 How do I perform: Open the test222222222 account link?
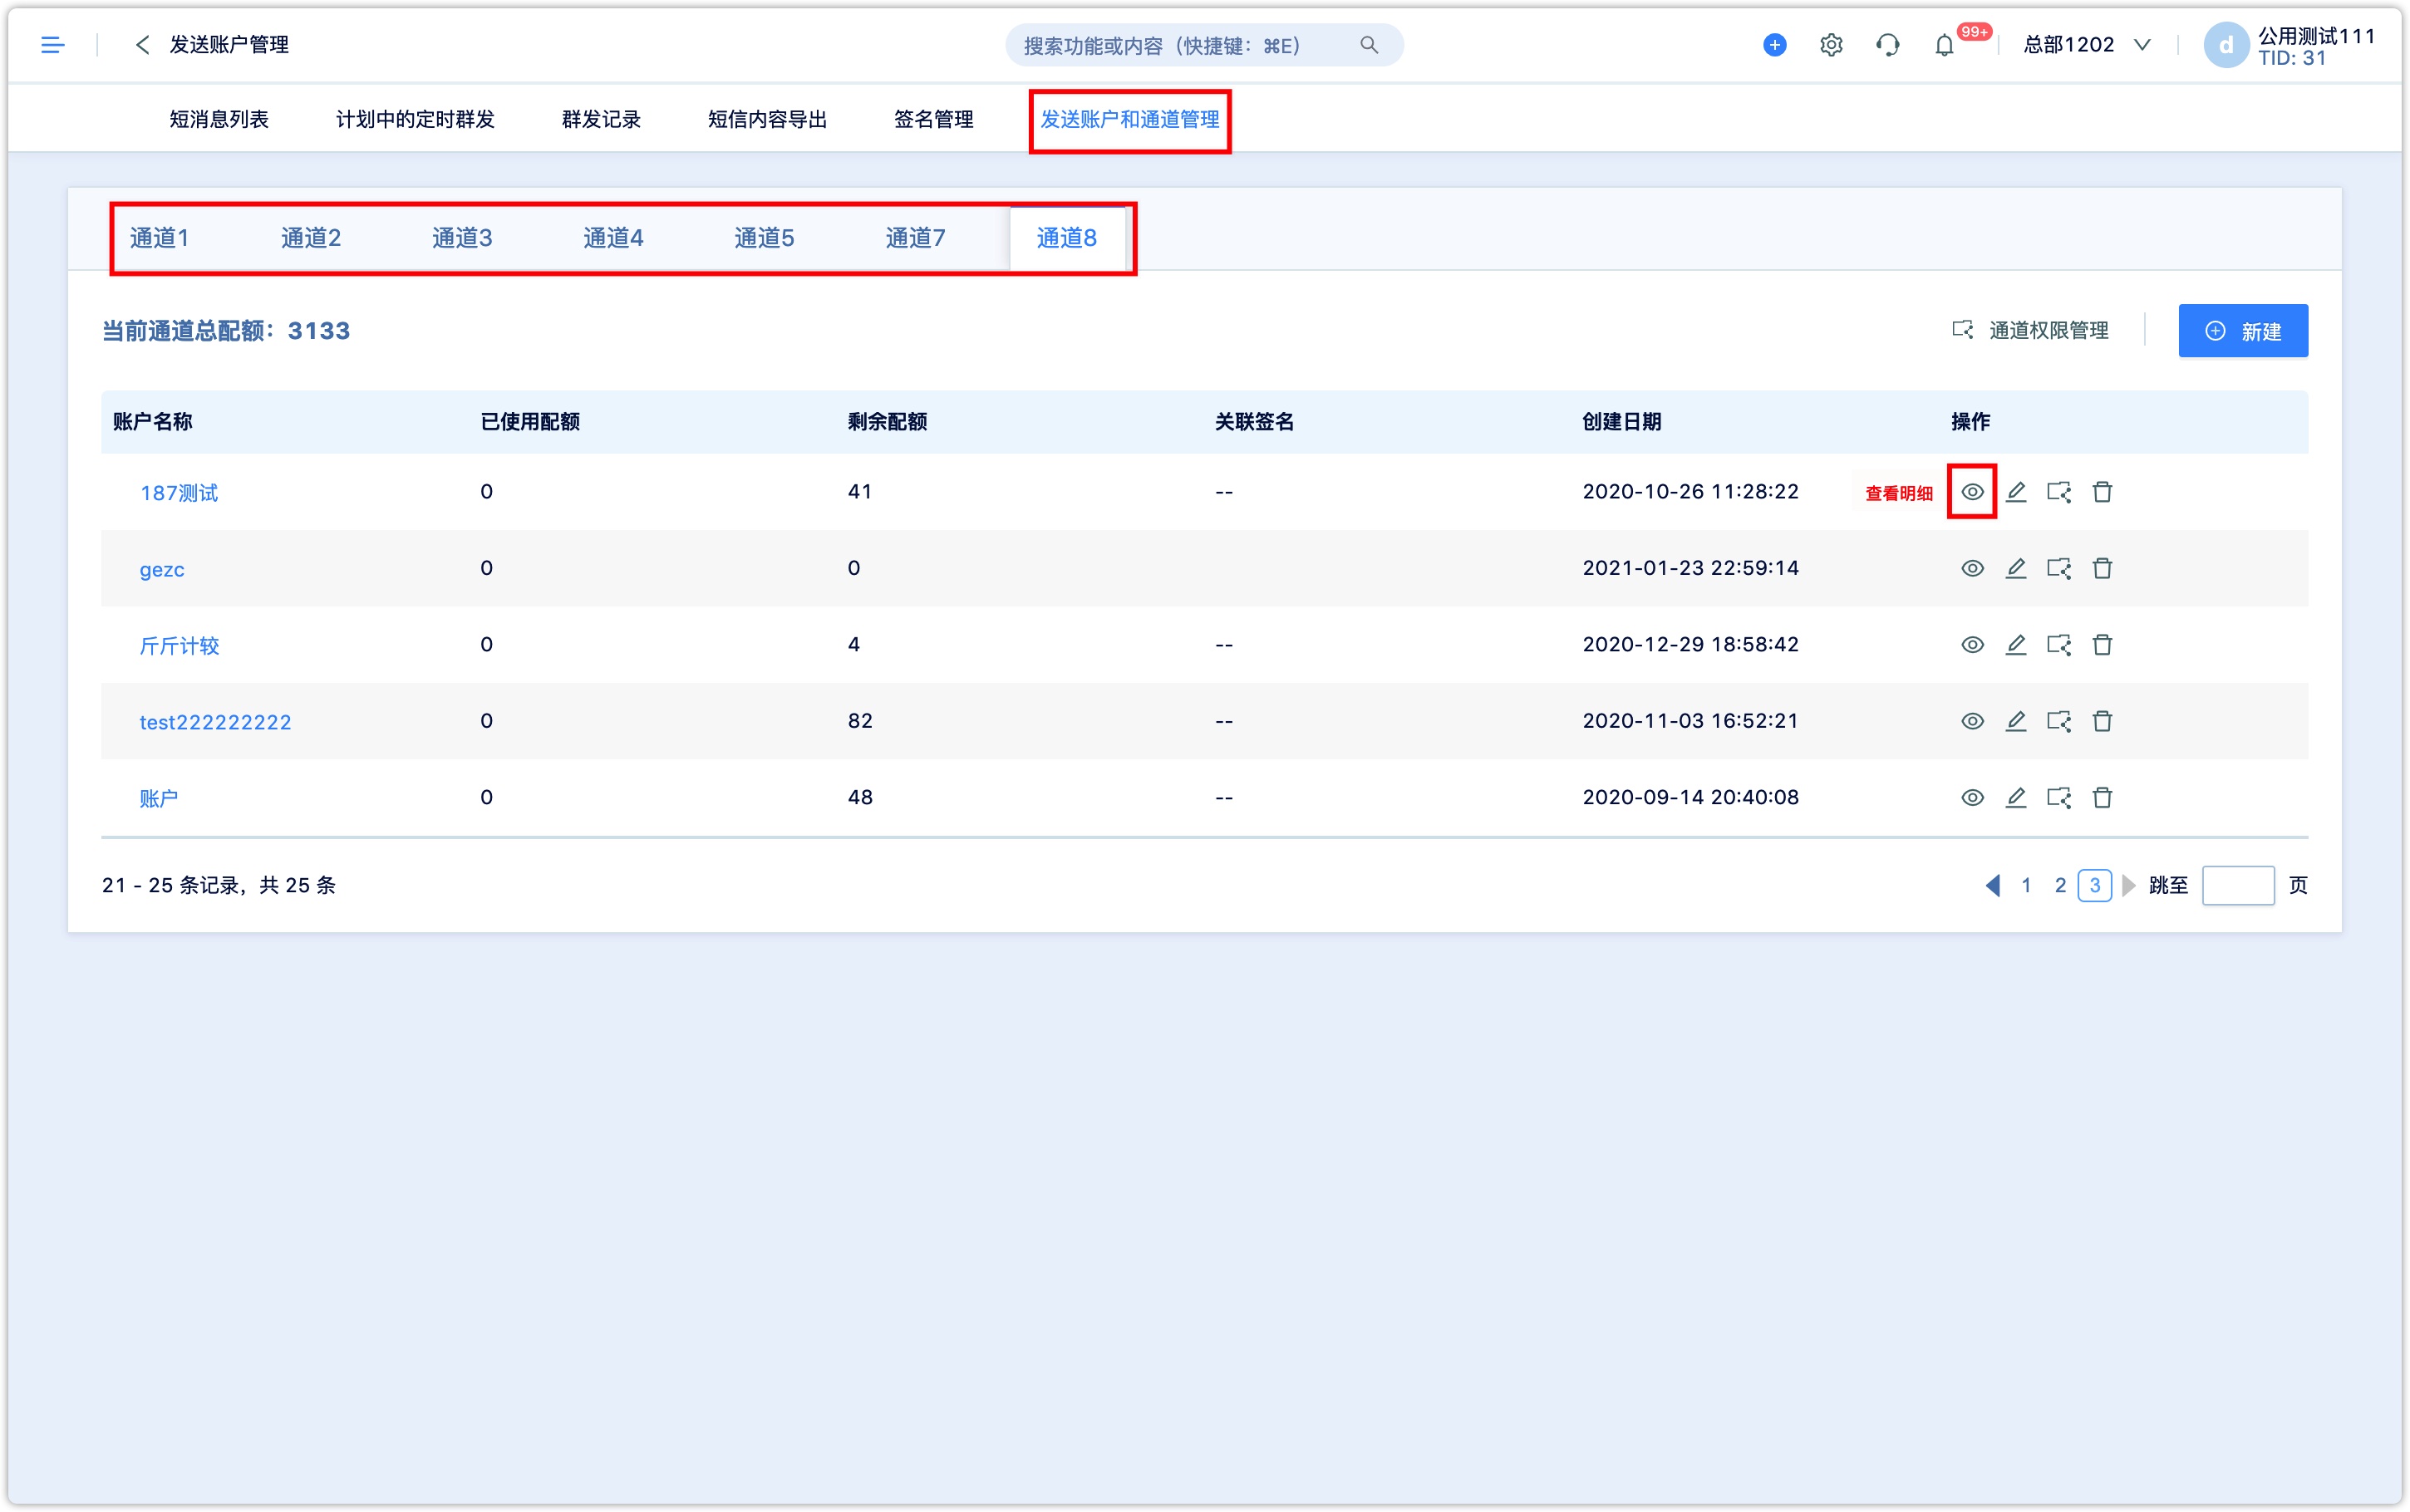(x=215, y=722)
